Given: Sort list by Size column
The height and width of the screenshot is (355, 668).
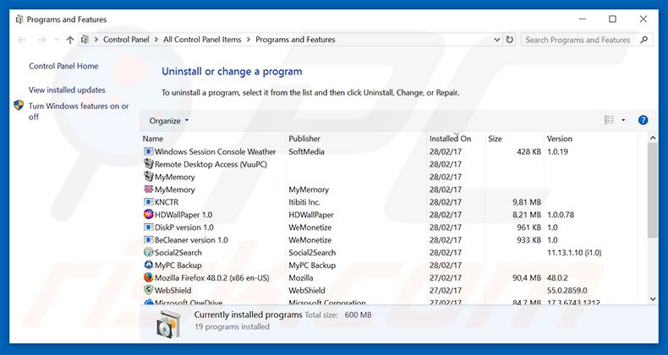Looking at the screenshot, I should 495,139.
